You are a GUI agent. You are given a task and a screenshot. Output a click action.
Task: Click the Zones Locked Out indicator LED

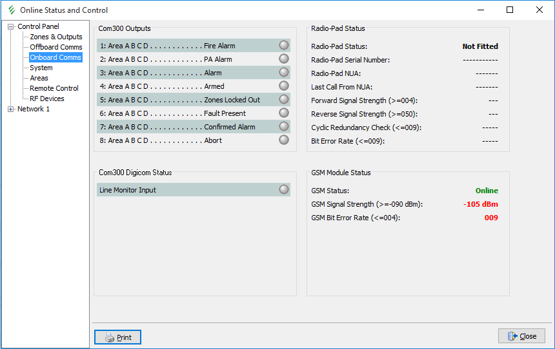283,100
